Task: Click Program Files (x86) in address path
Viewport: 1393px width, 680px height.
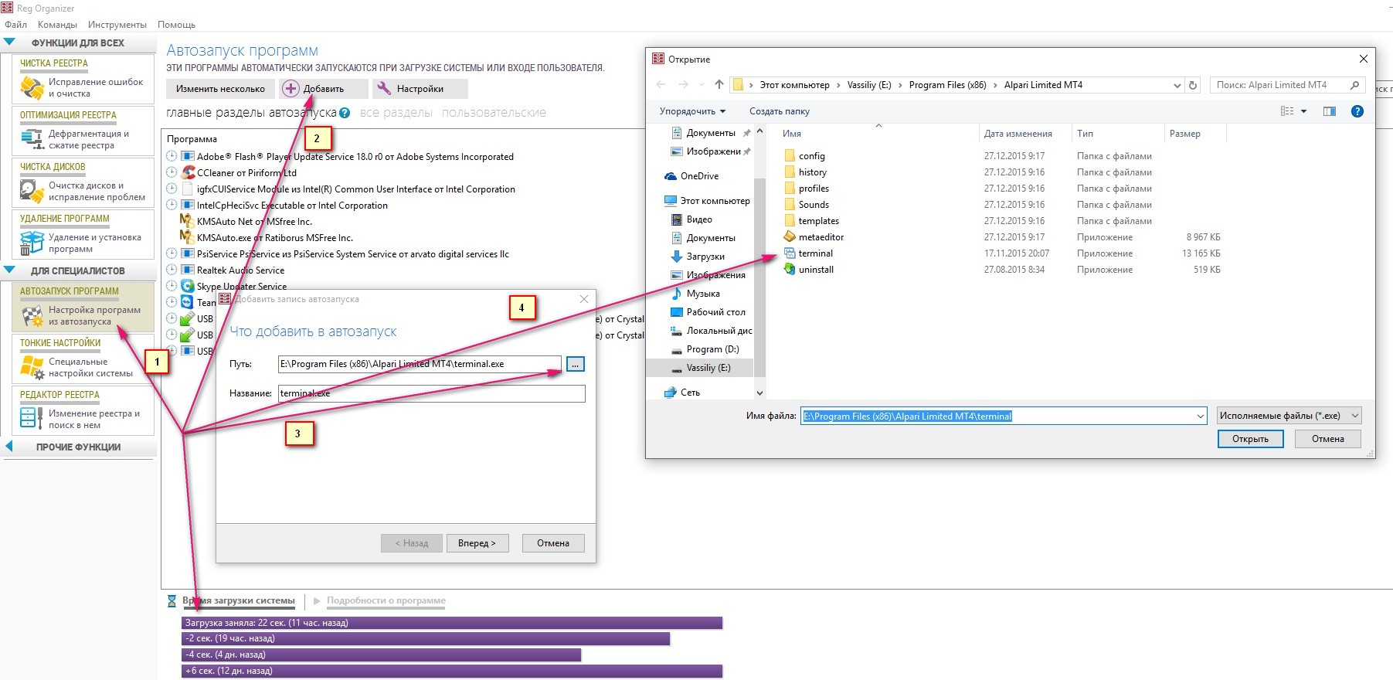Action: (947, 85)
